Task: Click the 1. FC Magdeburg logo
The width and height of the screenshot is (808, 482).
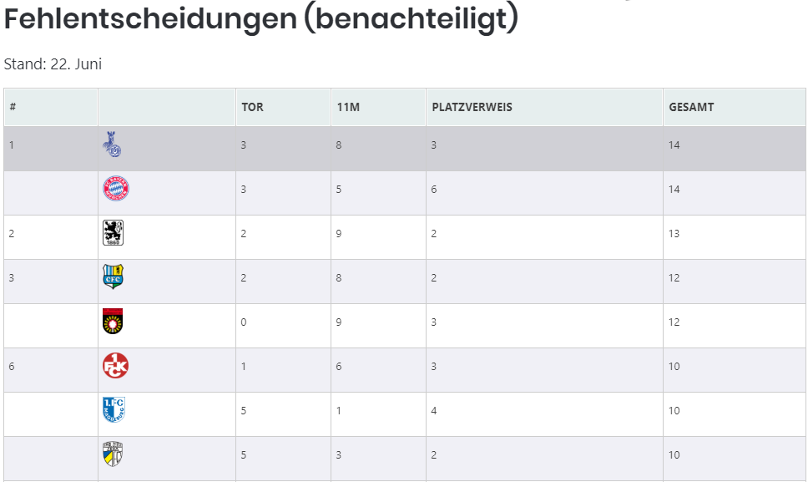Action: 113,410
